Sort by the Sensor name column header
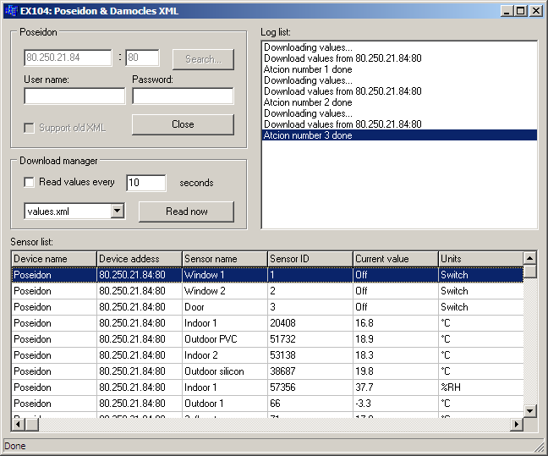Viewport: 548px width, 456px height. [225, 259]
